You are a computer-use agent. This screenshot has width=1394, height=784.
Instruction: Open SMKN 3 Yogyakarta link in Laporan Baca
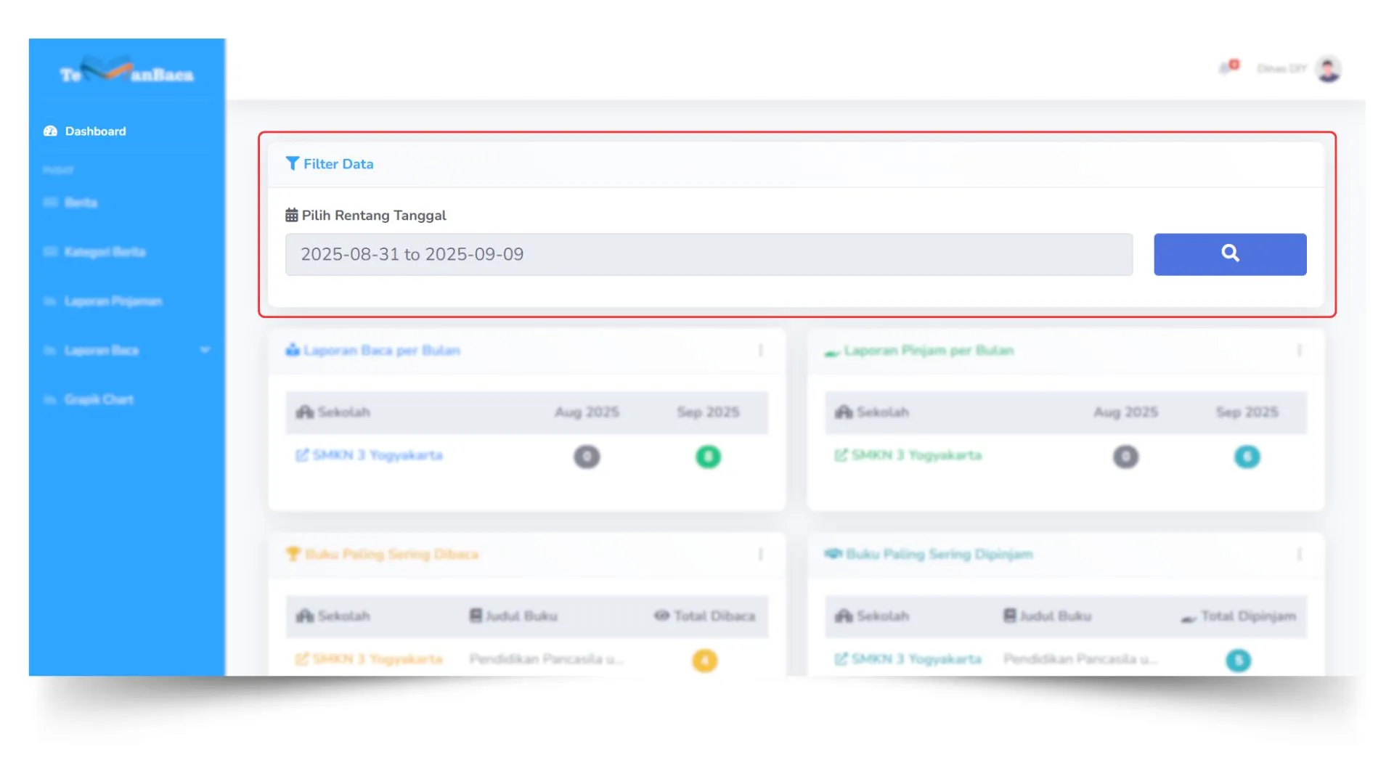coord(376,455)
